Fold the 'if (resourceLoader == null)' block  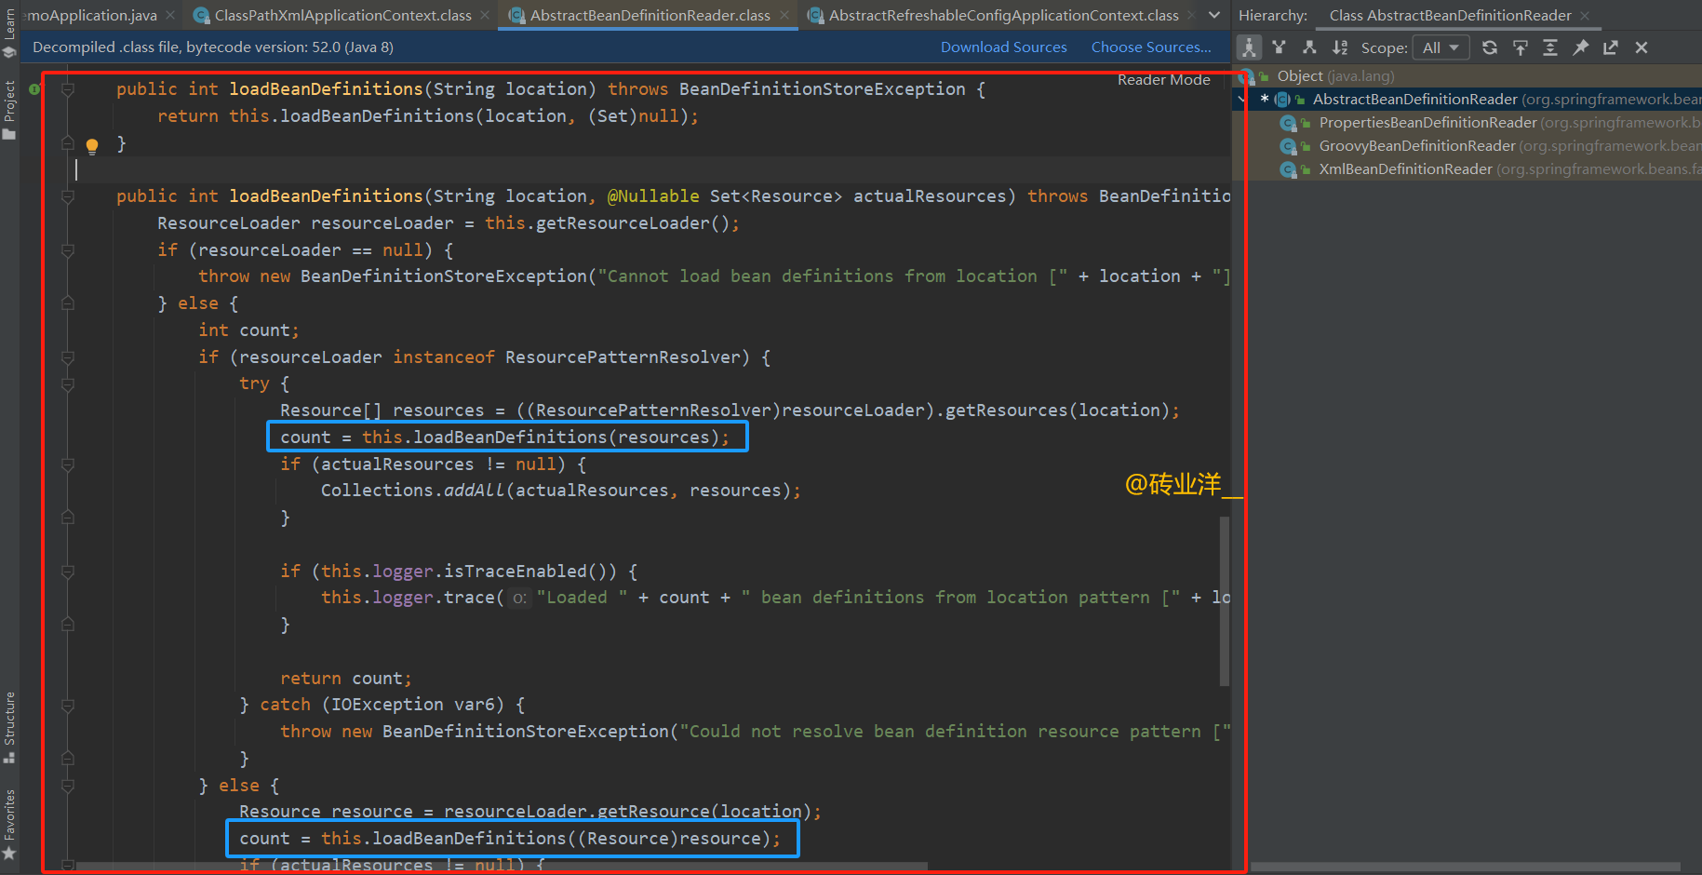coord(68,250)
